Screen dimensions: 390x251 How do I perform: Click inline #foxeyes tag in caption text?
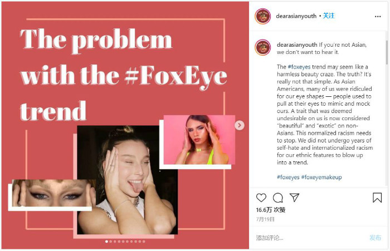pyautogui.click(x=299, y=67)
